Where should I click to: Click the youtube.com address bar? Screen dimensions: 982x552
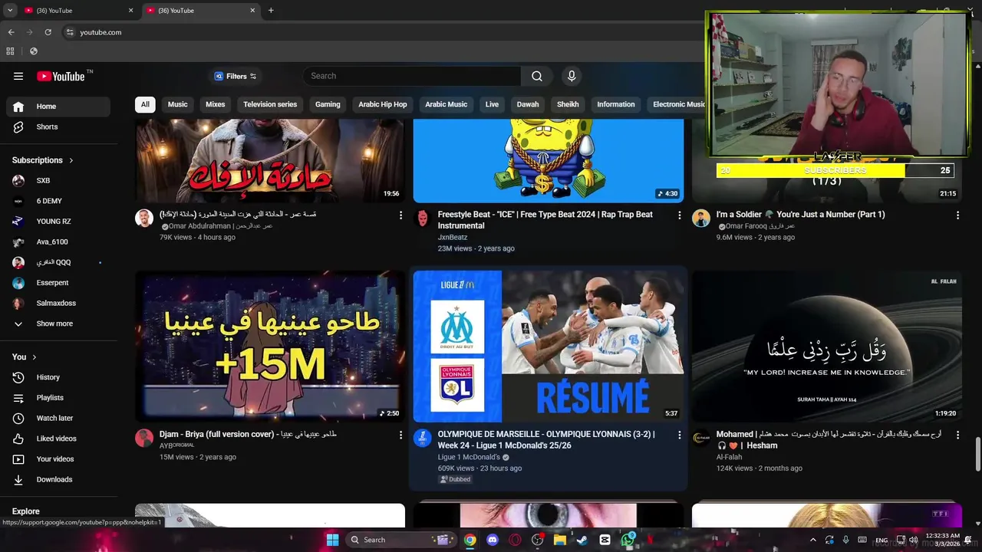101,32
